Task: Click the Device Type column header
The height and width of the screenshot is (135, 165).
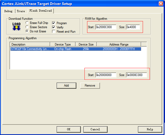Action: pyautogui.click(x=63, y=44)
